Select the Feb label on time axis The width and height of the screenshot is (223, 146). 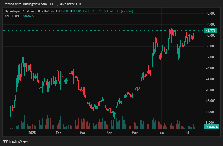click(58, 133)
